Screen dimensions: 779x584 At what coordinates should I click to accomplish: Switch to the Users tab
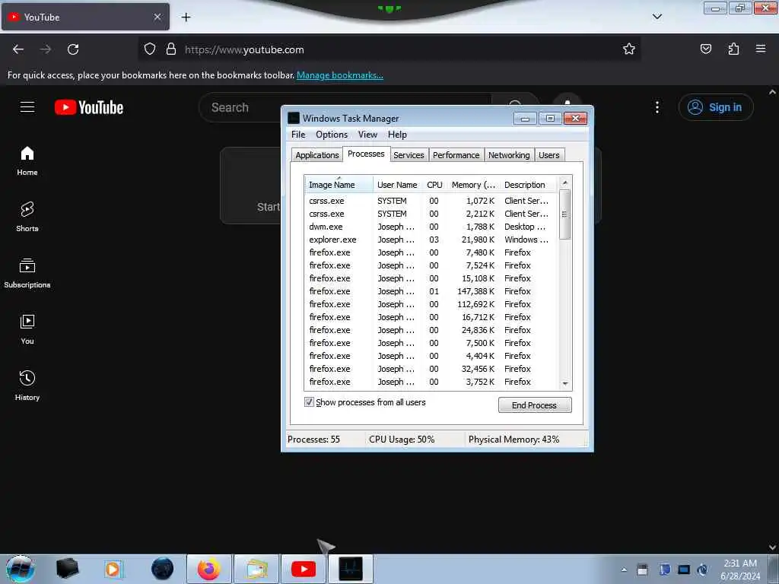549,155
